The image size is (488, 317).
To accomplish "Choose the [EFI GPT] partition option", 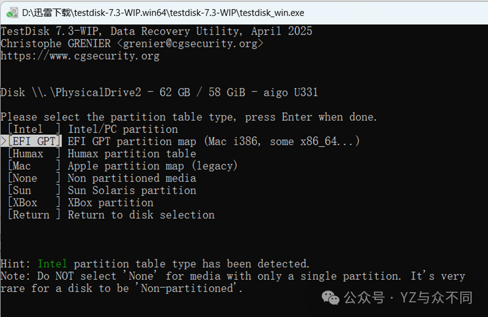I will [x=34, y=142].
